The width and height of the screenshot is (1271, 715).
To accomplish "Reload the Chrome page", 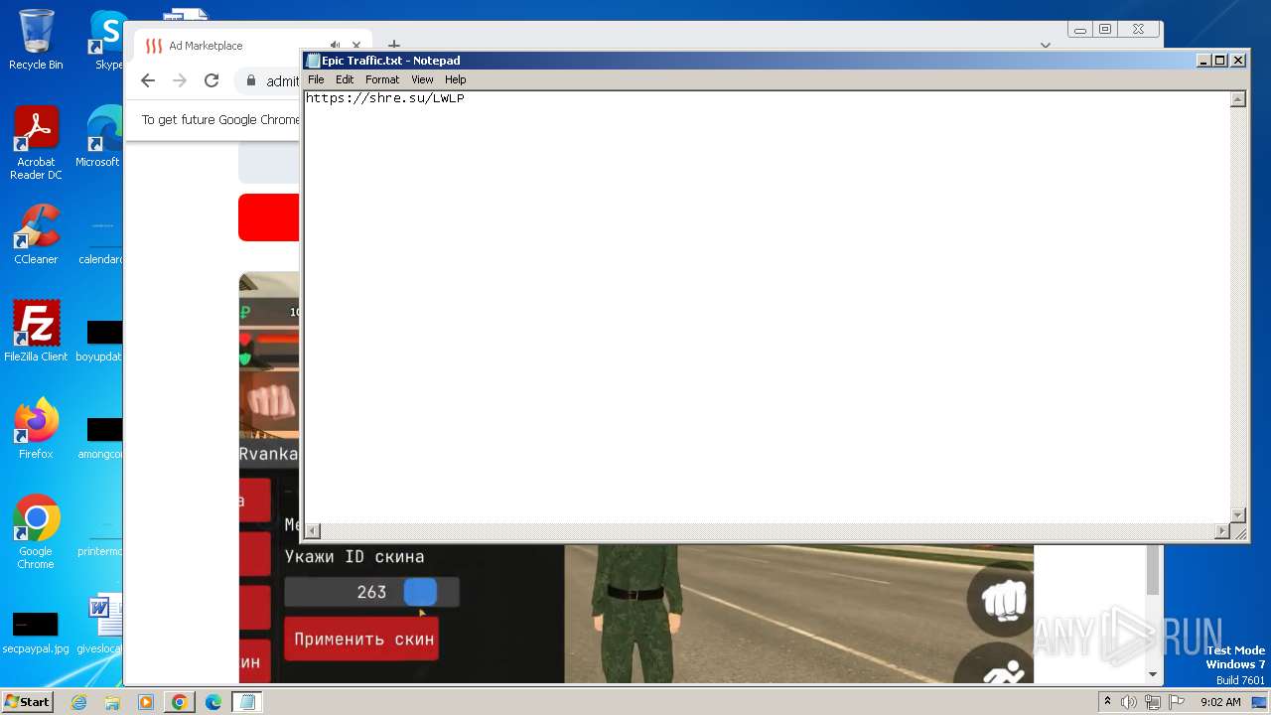I will (212, 81).
